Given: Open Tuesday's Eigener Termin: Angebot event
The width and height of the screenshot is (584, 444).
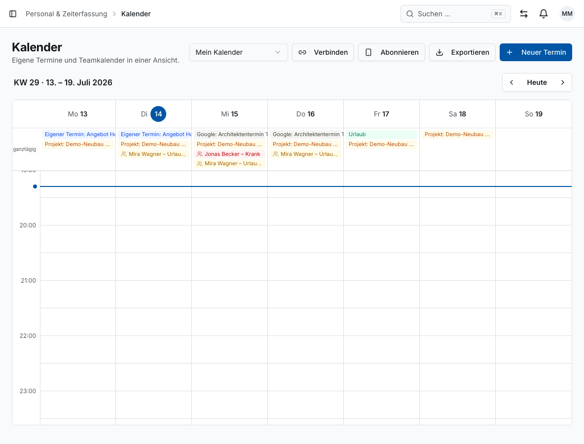Looking at the screenshot, I should [155, 135].
